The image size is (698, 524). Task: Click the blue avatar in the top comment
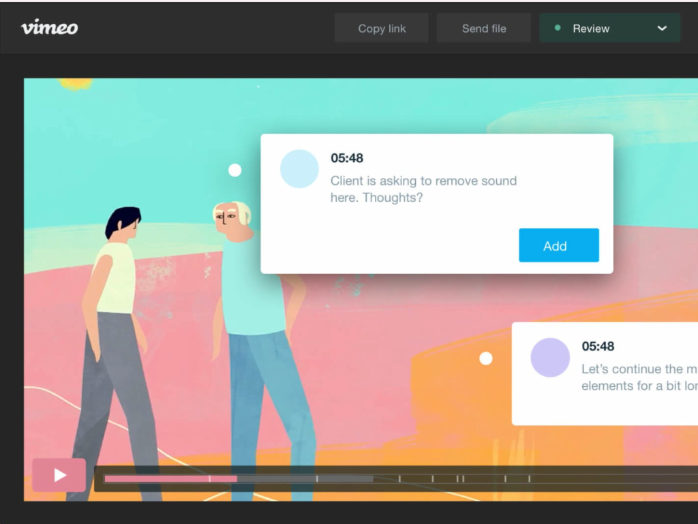point(299,168)
